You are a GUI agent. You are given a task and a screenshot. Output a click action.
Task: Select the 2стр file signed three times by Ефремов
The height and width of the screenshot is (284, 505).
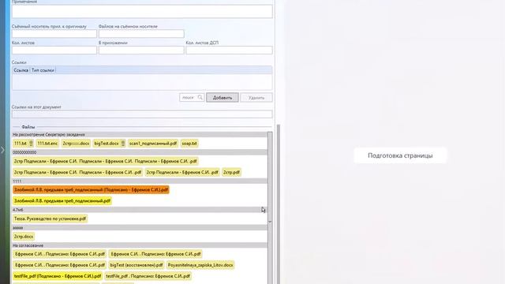(x=105, y=161)
